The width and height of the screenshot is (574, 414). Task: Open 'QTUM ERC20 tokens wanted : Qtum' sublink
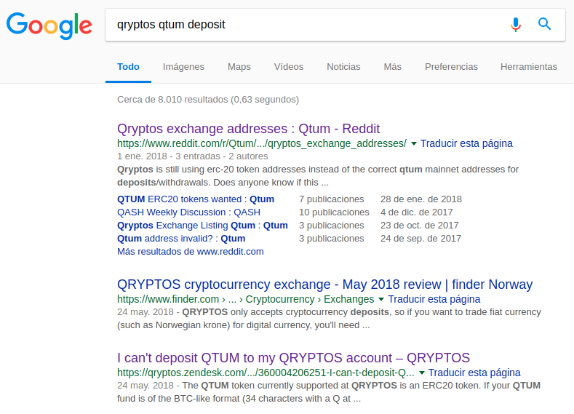196,199
